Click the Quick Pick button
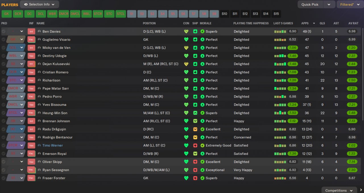The width and height of the screenshot is (364, 193). click(310, 5)
